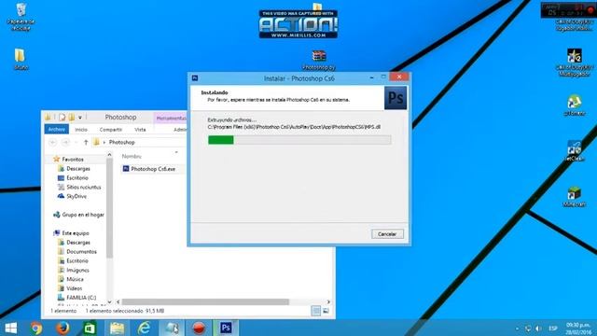This screenshot has width=597, height=336.
Task: Open Google Chrome from the taskbar
Action: pyautogui.click(x=36, y=328)
